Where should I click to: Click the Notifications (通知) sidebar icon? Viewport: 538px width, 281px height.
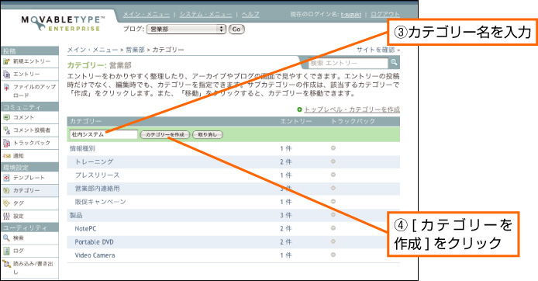coord(6,156)
